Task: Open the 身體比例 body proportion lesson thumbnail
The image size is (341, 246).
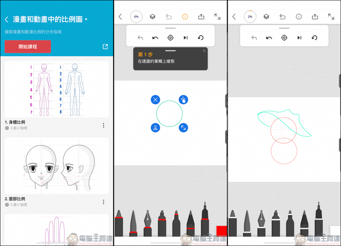Action: (x=57, y=89)
